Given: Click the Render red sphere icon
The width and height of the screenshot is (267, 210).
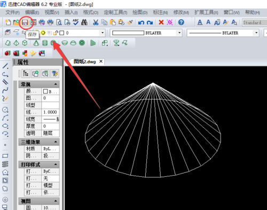Looking at the screenshot, I should point(7,53).
